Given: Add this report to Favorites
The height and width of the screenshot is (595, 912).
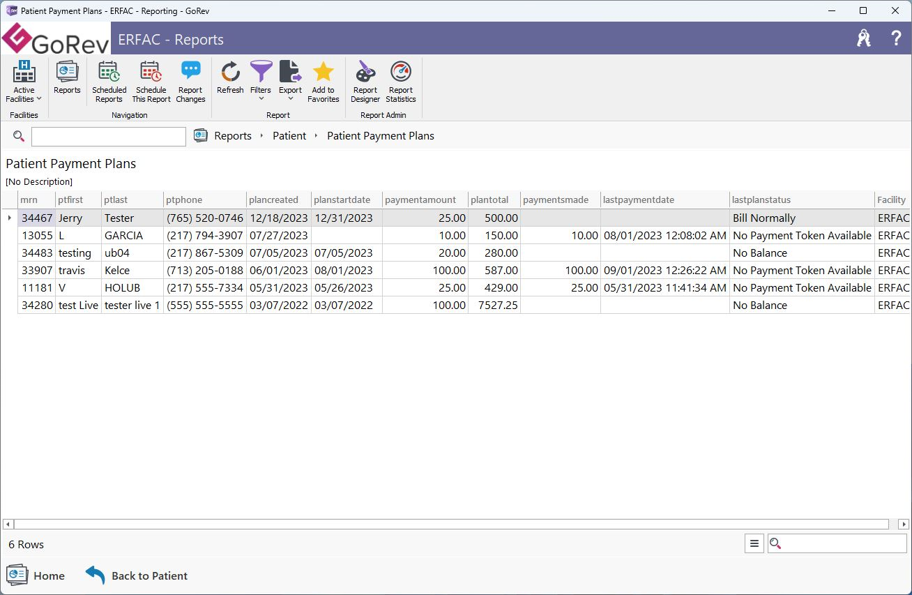Looking at the screenshot, I should point(324,82).
